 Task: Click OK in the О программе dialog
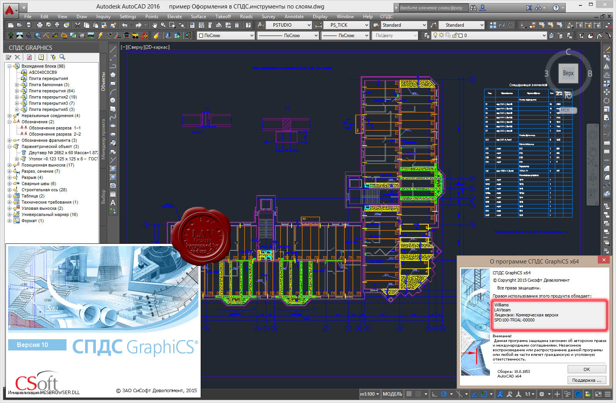coord(587,369)
